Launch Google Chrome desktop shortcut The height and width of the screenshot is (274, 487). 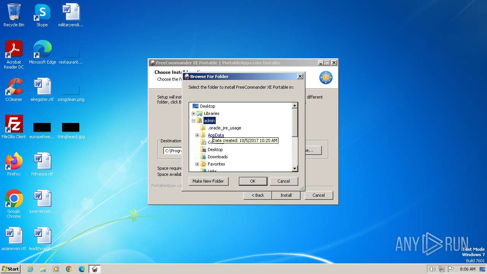(x=14, y=204)
